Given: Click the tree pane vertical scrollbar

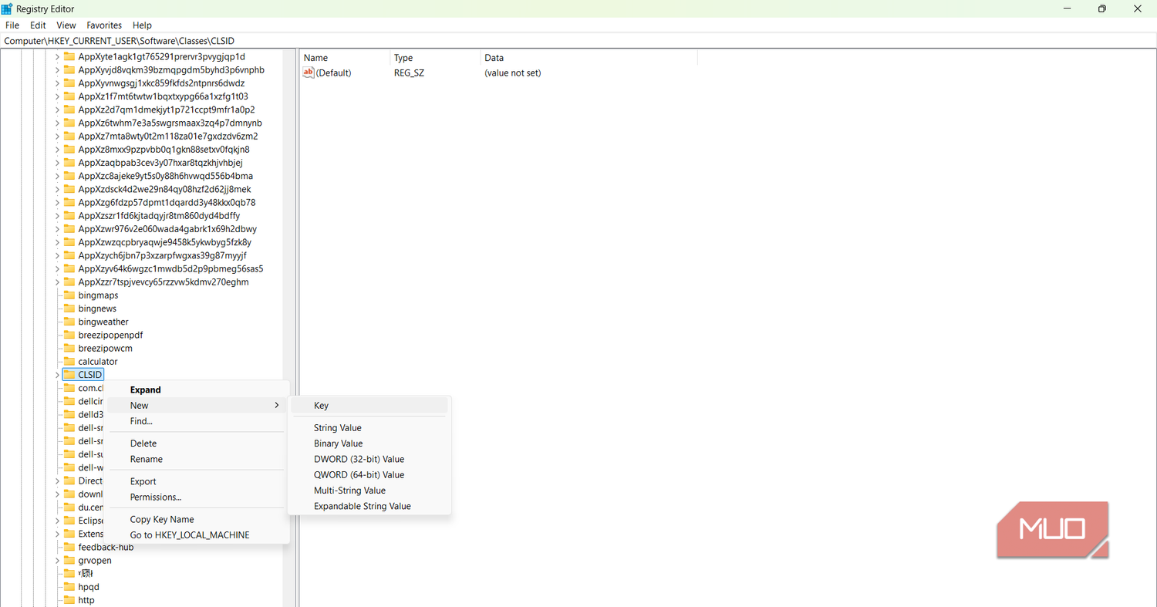Looking at the screenshot, I should click(290, 328).
